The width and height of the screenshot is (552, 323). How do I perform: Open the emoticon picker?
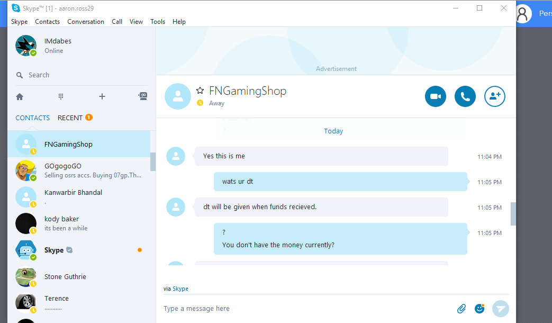click(x=479, y=309)
